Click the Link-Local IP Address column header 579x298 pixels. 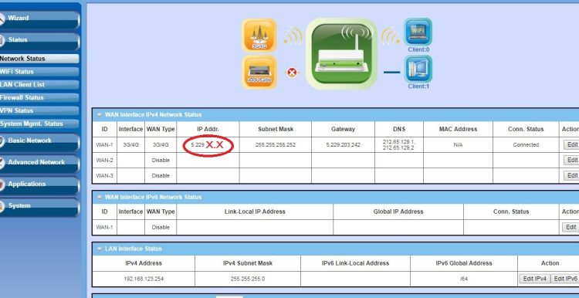pyautogui.click(x=255, y=212)
